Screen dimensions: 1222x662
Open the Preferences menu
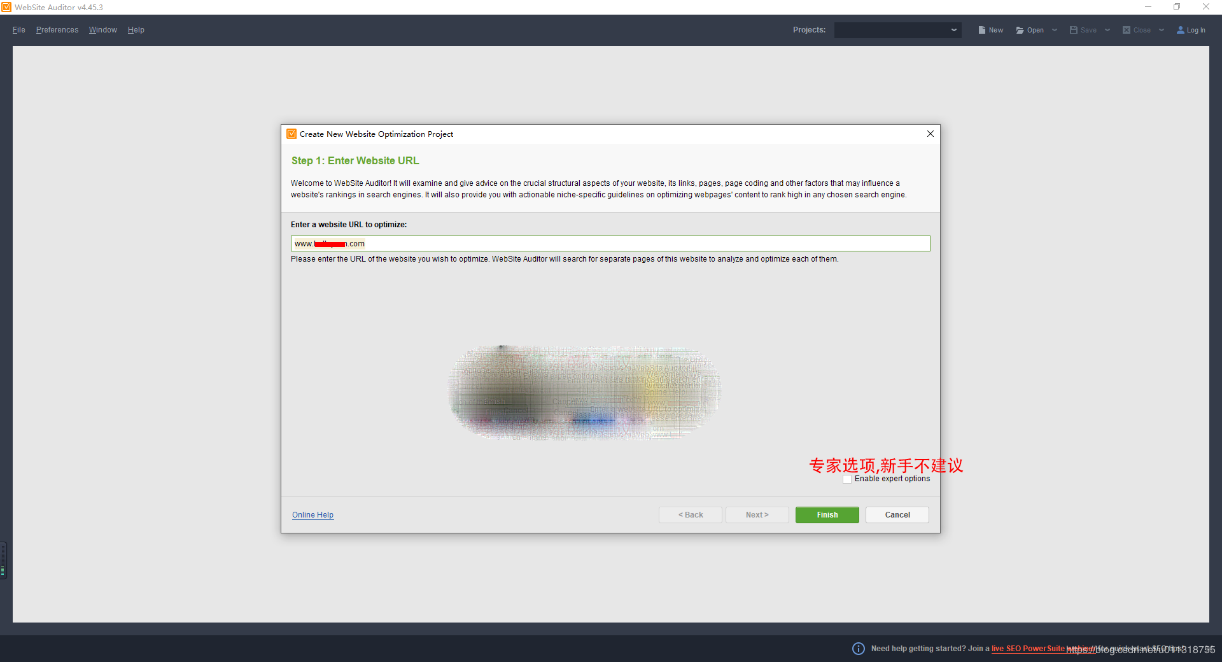click(x=57, y=30)
